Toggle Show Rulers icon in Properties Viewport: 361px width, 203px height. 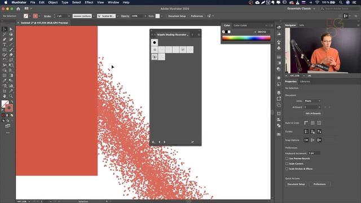(306, 123)
